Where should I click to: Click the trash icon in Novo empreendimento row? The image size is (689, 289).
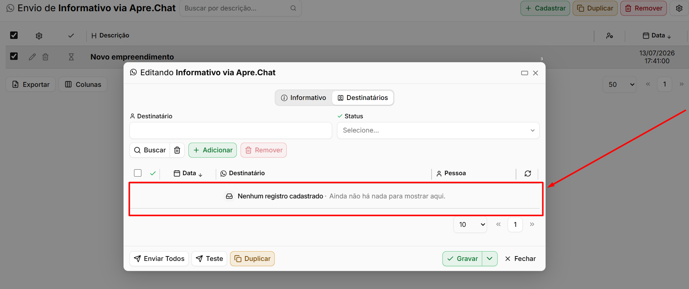(x=45, y=57)
